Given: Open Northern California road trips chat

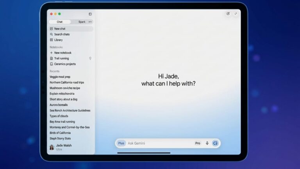Looking at the screenshot, I should tap(67, 83).
